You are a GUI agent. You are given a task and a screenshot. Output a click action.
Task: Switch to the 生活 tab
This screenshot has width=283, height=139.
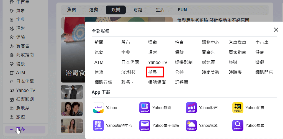click(x=160, y=10)
